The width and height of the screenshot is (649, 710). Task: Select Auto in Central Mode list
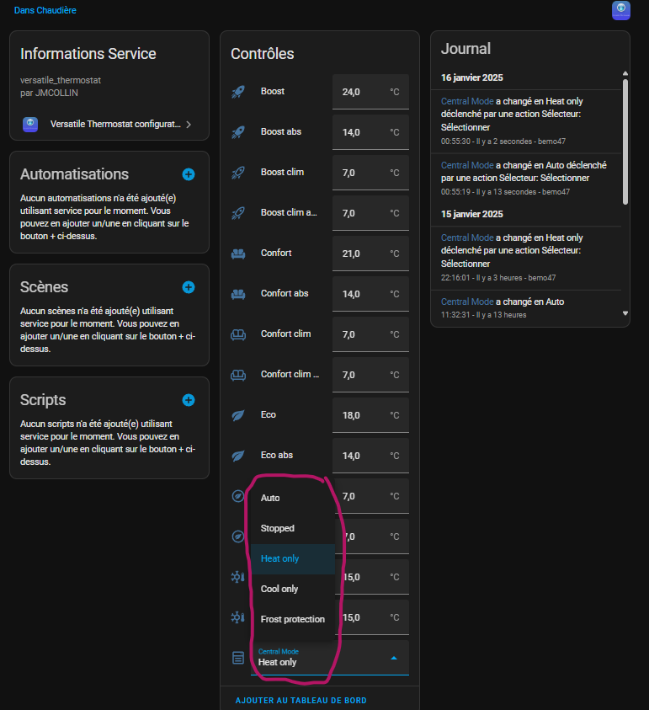270,498
